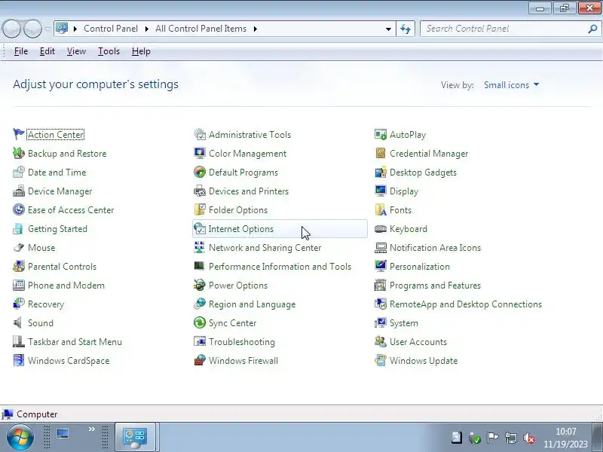The height and width of the screenshot is (452, 603).
Task: Open the View menu
Action: 77,51
